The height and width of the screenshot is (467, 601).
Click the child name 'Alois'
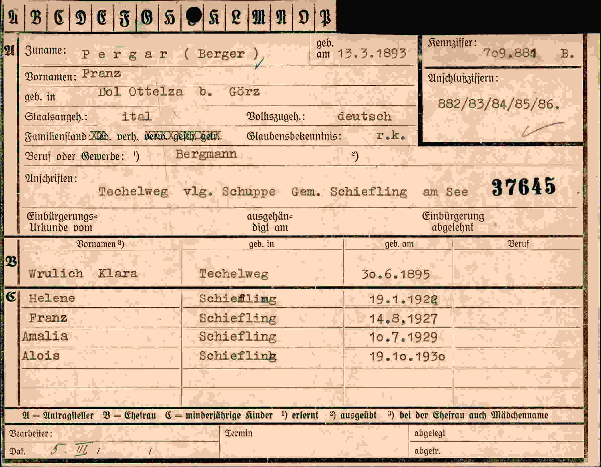[41, 356]
